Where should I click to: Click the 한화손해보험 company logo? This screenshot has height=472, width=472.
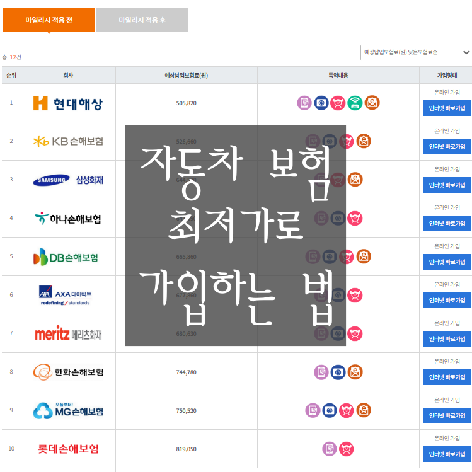coord(68,372)
